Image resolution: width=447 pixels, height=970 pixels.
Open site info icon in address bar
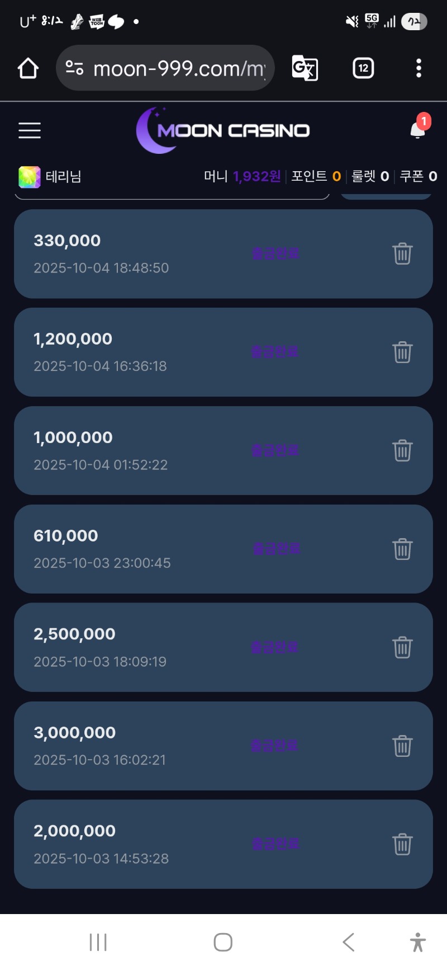(75, 68)
